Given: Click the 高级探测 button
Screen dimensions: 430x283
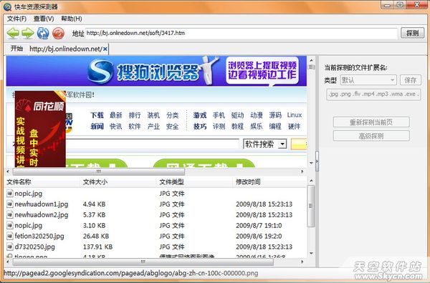Looking at the screenshot, I should [371, 136].
